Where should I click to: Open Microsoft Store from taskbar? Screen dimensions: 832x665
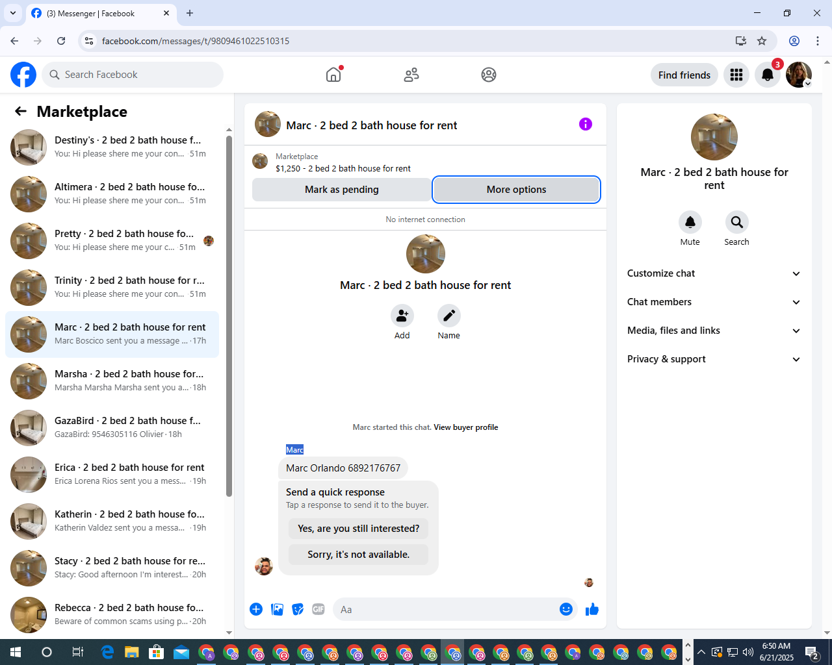tap(157, 652)
